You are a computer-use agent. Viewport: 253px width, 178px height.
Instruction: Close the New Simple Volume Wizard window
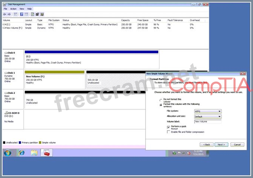(243, 74)
